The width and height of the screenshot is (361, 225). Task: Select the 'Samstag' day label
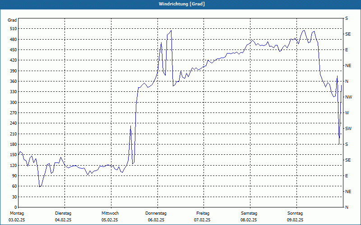[x=249, y=213]
